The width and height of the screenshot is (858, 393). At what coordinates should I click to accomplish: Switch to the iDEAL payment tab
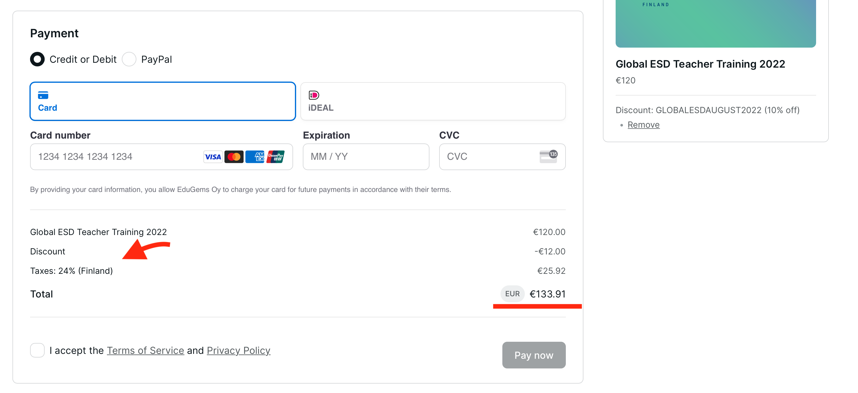433,101
